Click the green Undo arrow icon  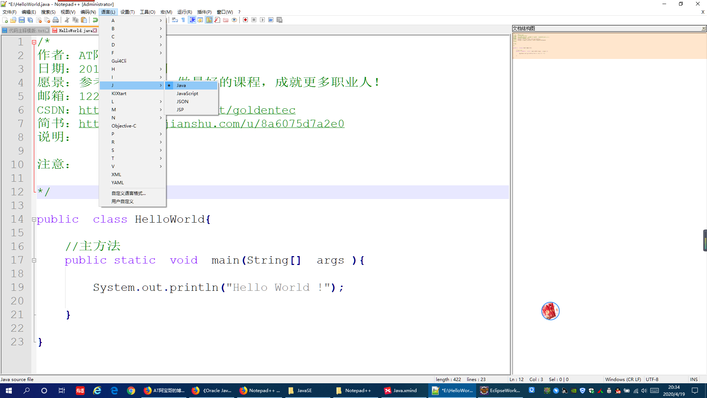pyautogui.click(x=95, y=20)
